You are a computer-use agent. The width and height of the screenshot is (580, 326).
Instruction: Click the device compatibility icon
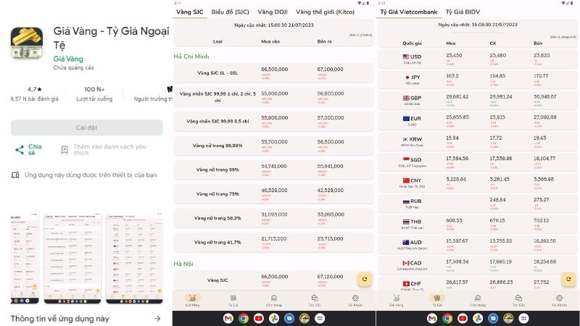(x=15, y=175)
